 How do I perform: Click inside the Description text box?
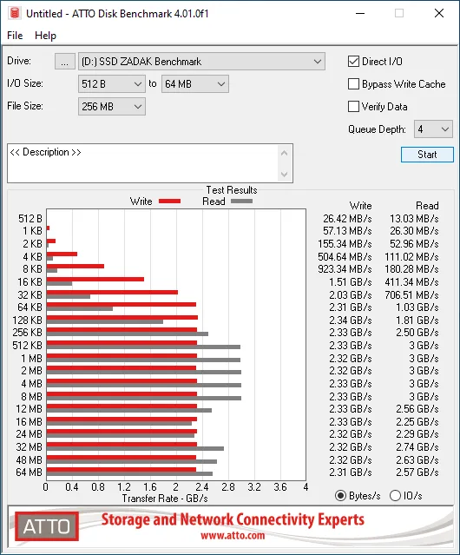coord(143,163)
